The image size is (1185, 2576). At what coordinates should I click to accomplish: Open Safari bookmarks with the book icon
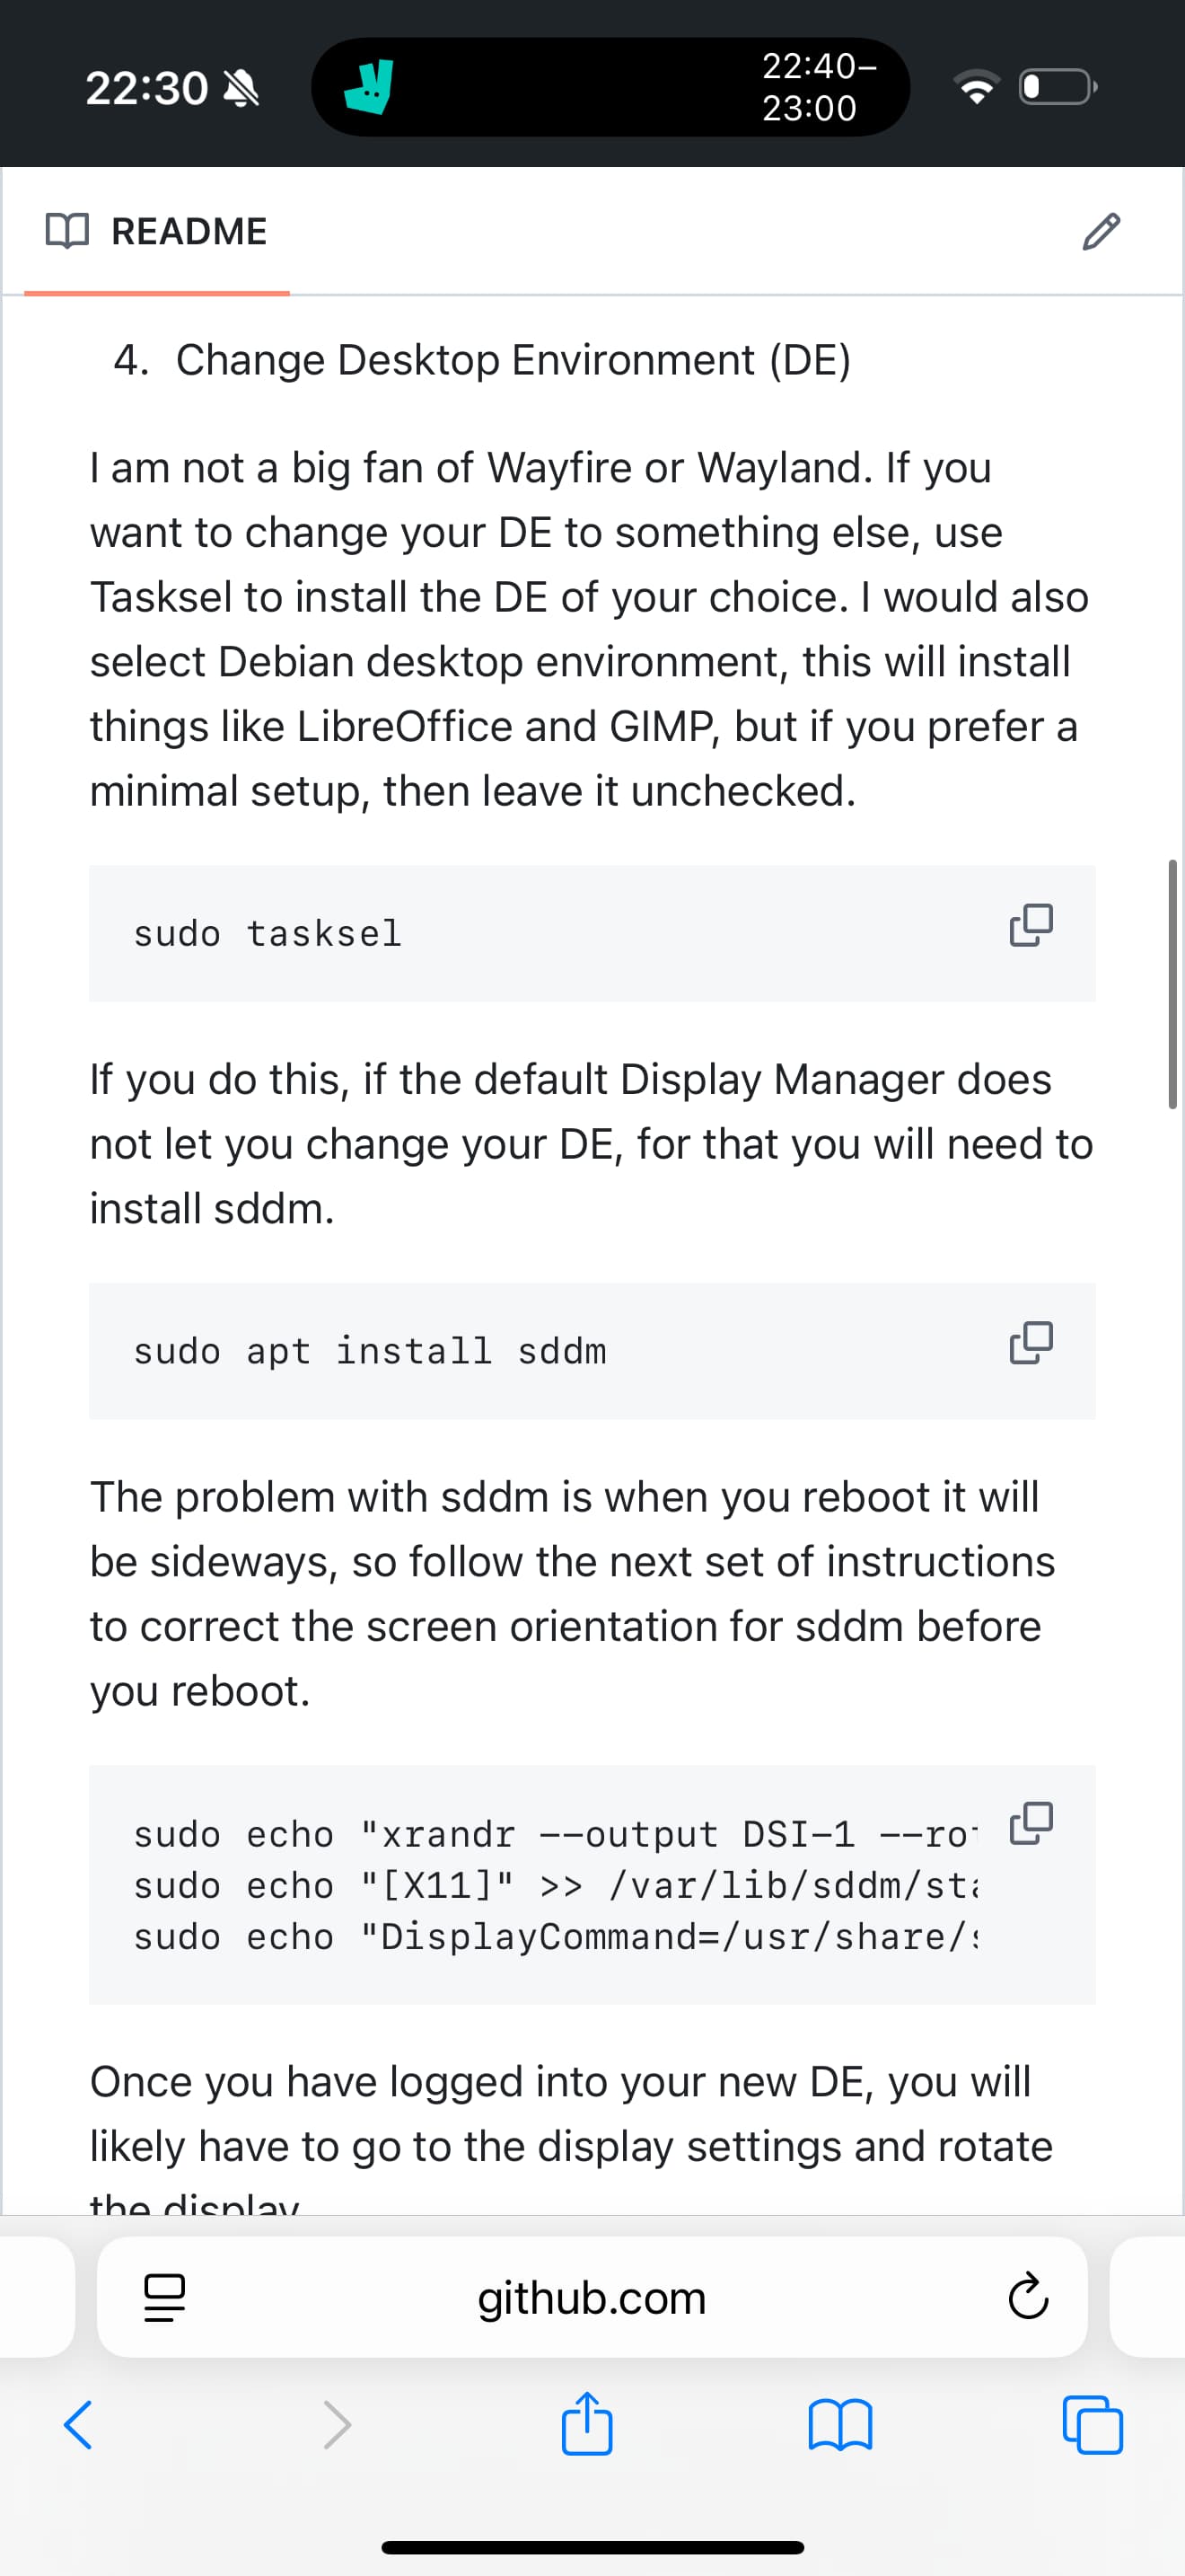point(840,2424)
